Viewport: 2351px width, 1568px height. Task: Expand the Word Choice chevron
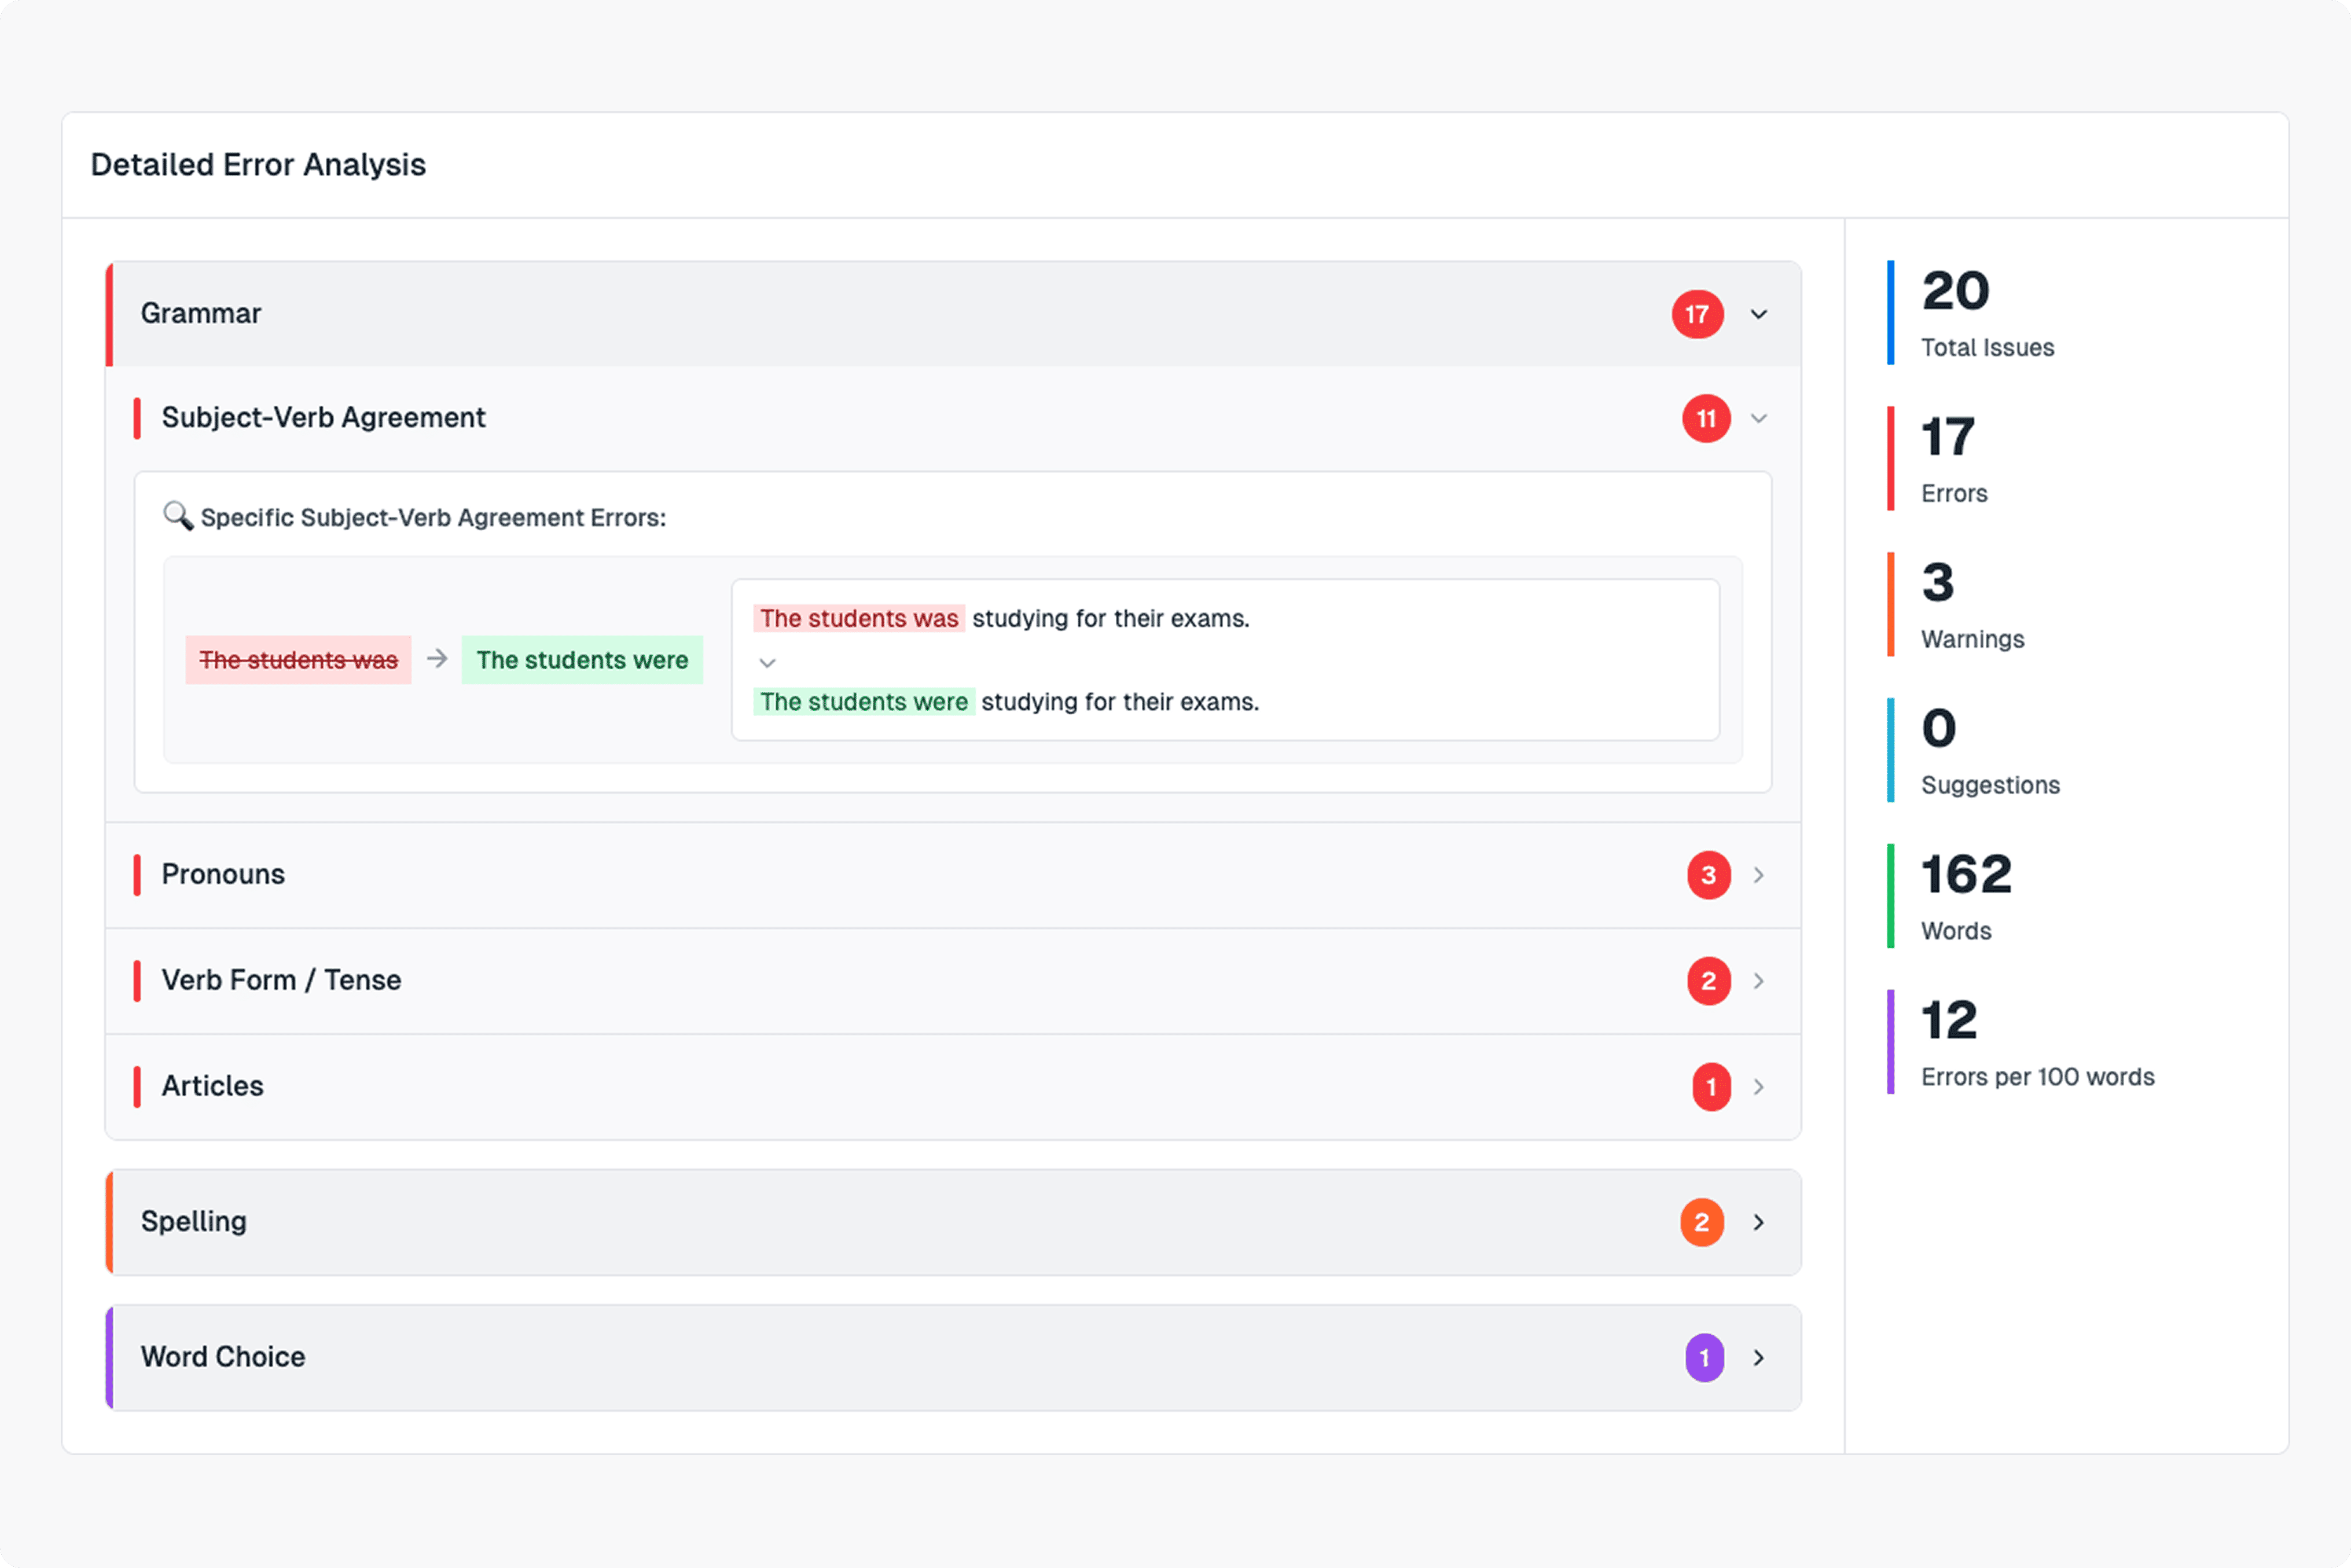[1758, 1358]
